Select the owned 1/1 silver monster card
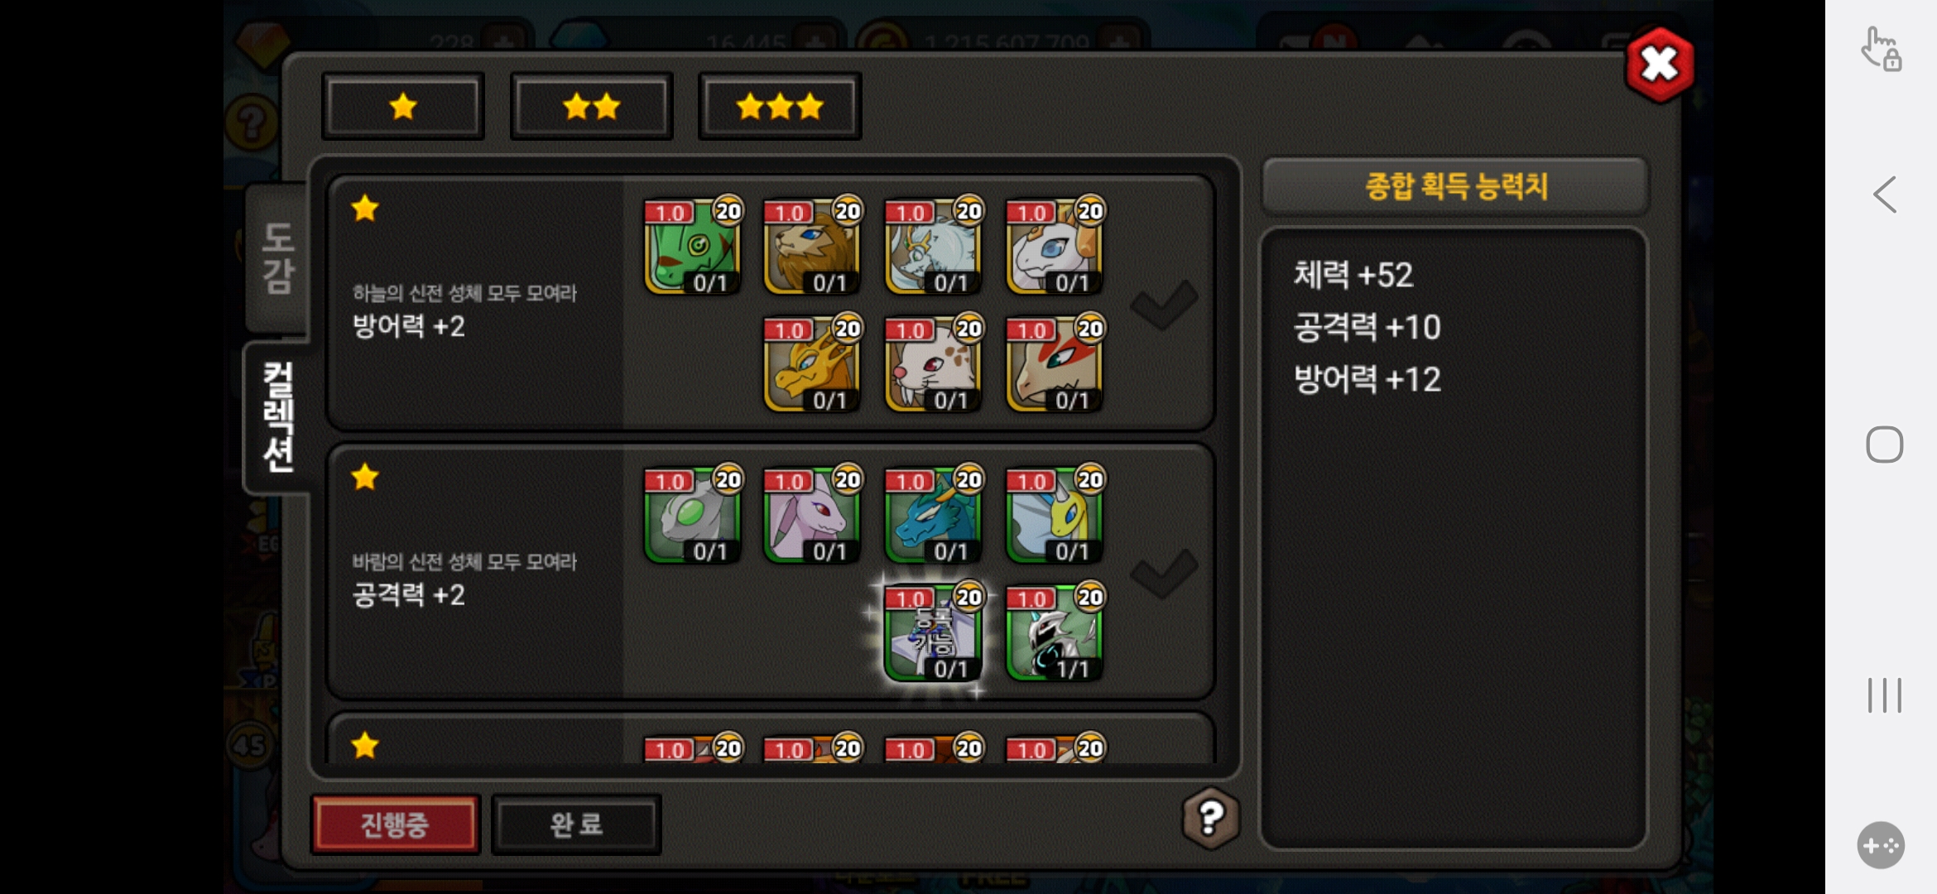 pos(1055,632)
